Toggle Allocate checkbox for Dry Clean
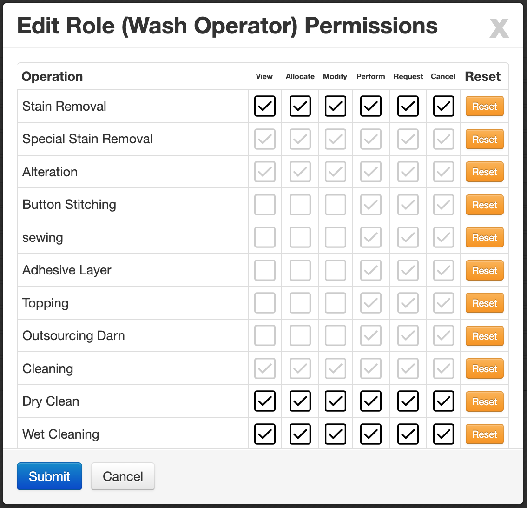527x508 pixels. click(x=300, y=401)
